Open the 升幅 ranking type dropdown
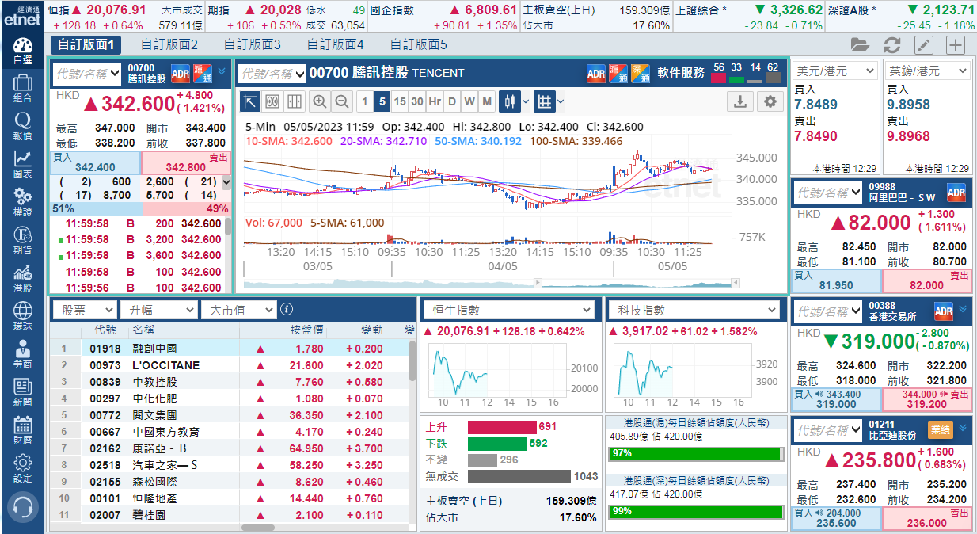 point(158,310)
